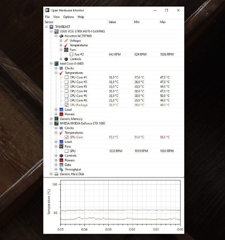Open the View menu
Viewport: 225px width, 240px height.
(56, 17)
